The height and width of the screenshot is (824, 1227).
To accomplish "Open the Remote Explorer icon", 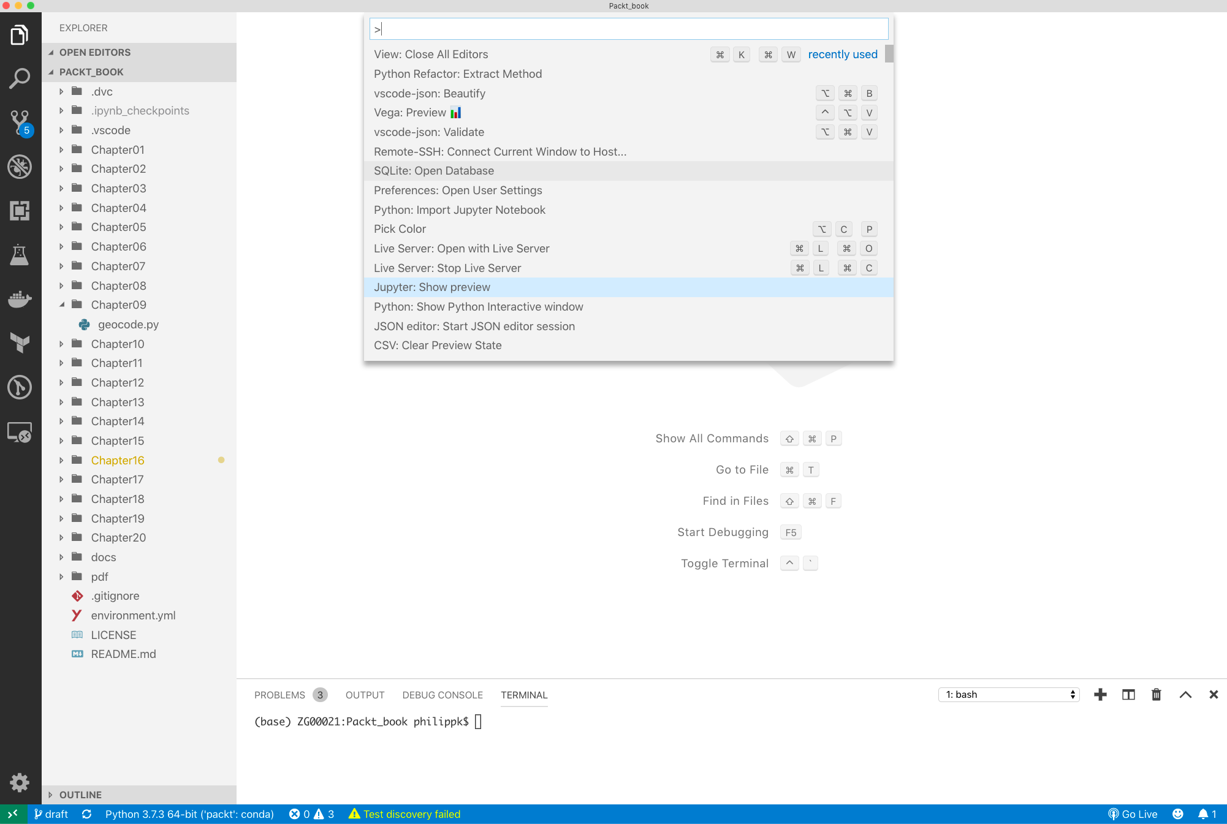I will [20, 433].
